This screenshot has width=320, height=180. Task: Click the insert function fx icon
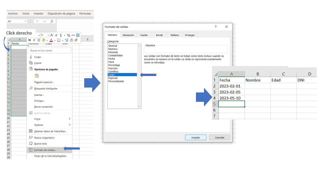coord(52,21)
